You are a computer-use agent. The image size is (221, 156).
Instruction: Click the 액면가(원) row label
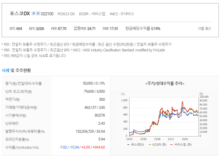tap(13, 100)
